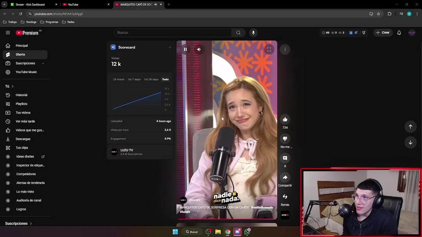Select the 1st 7 days range

[134, 79]
